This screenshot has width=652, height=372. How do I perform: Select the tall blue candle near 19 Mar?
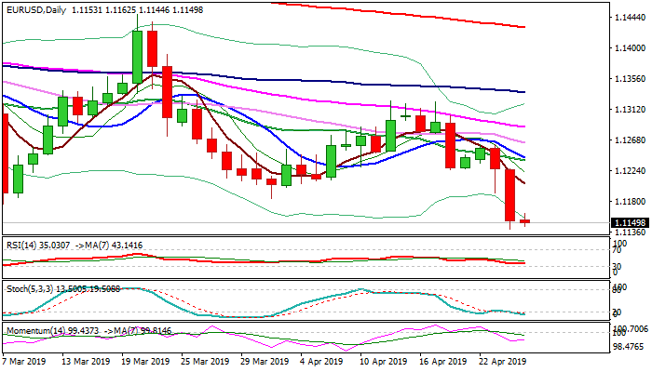pyautogui.click(x=137, y=56)
